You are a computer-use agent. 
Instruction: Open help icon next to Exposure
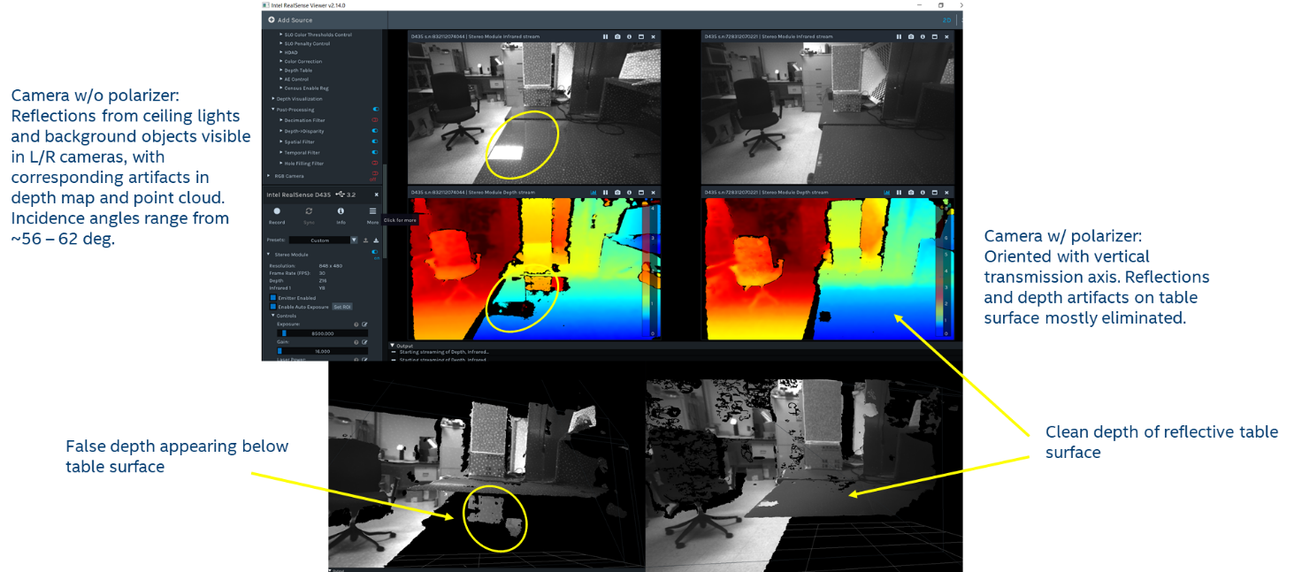click(356, 324)
